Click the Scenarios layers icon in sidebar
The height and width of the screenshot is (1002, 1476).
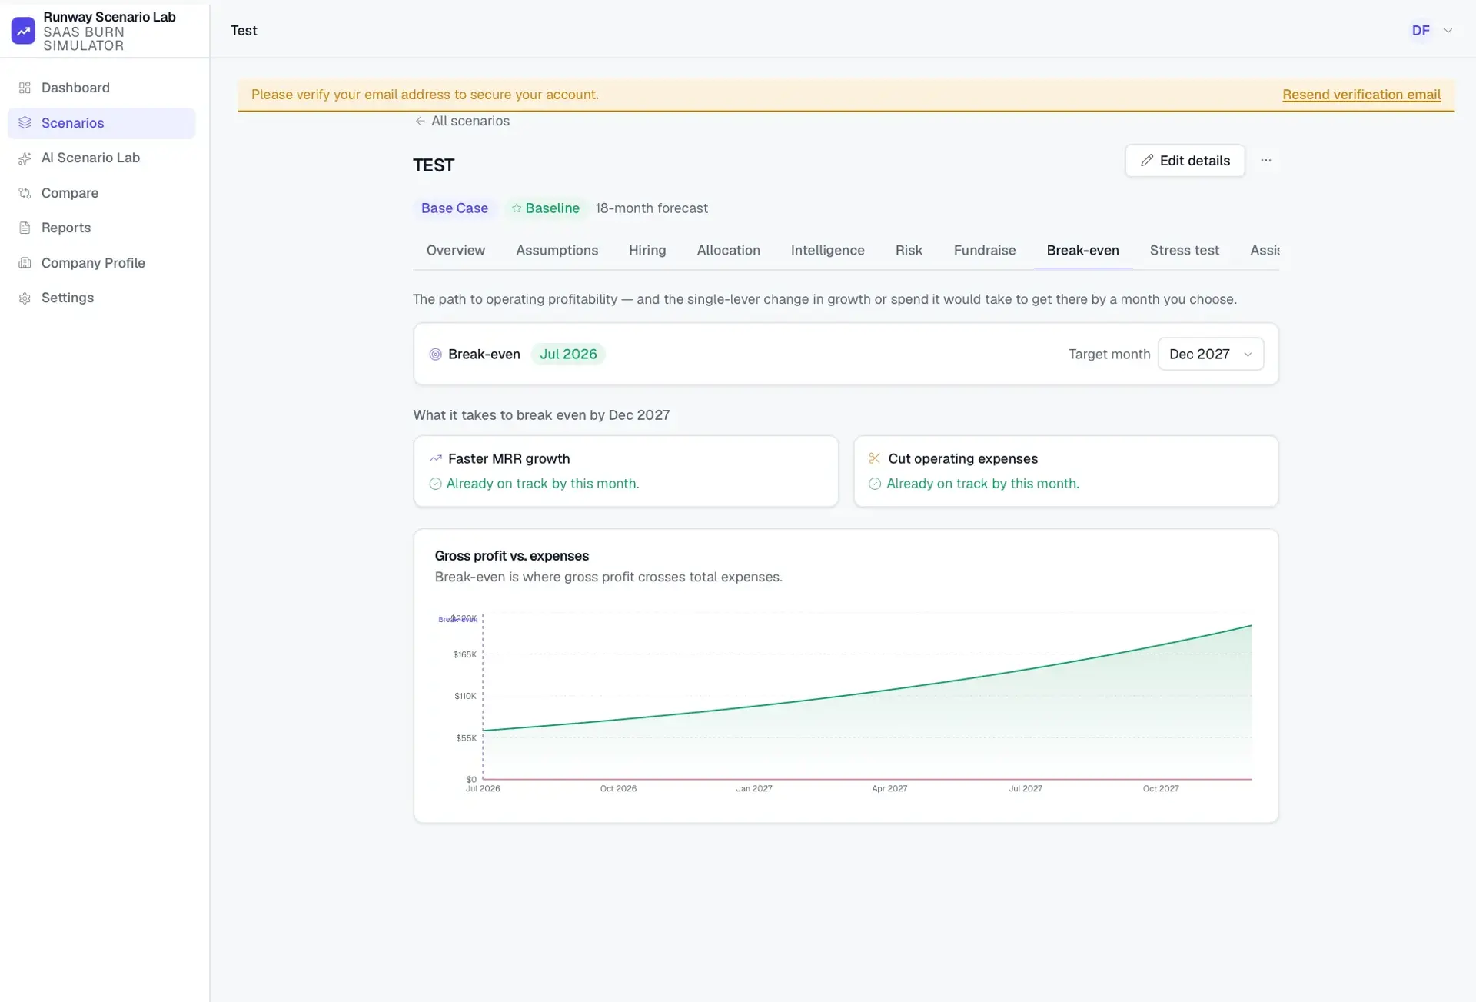(25, 123)
